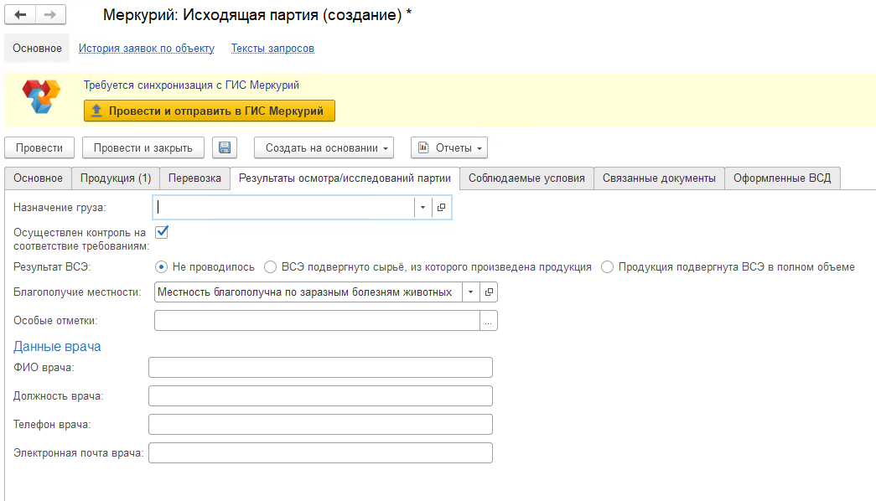Switch to the Продукция (1) tab
This screenshot has height=501, width=876.
click(x=116, y=178)
